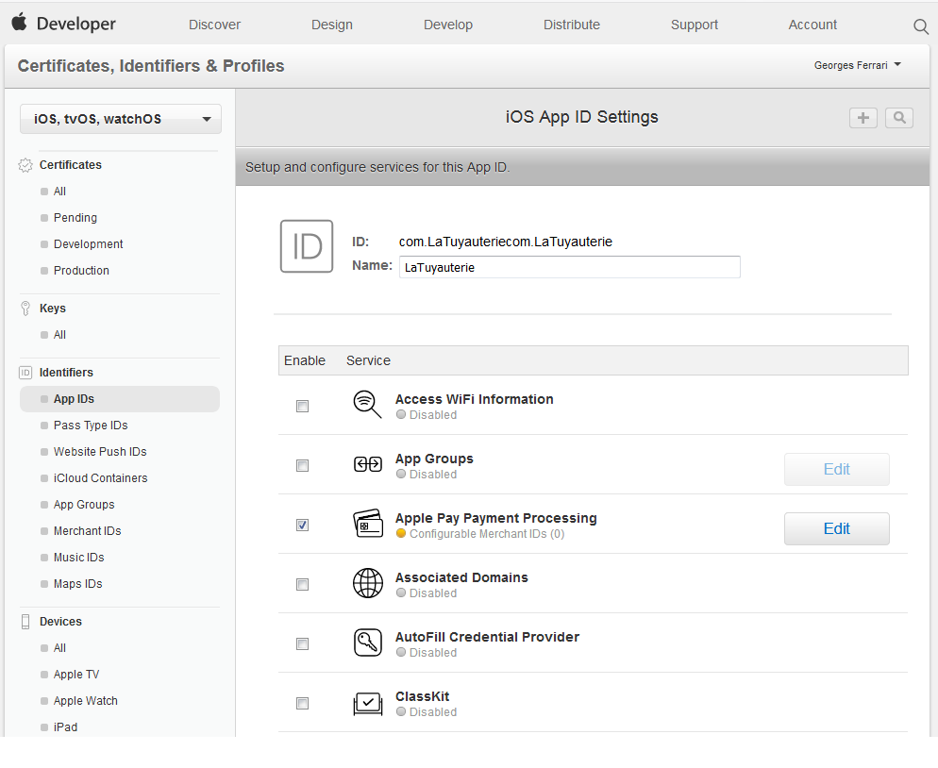Open the Distribute menu in top navigation
938x768 pixels.
[x=571, y=25]
